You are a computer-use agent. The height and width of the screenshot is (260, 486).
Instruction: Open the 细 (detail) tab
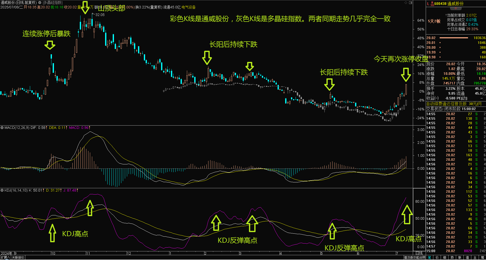point(445,257)
